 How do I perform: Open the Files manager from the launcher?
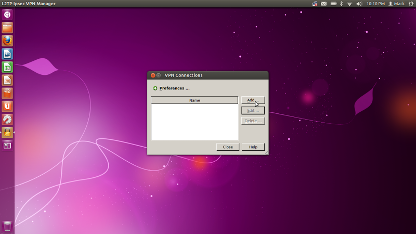click(x=7, y=28)
